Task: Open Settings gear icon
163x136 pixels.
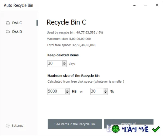Action: coord(8,126)
